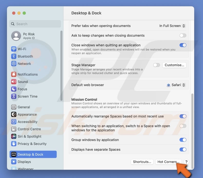The height and width of the screenshot is (178, 203).
Task: Open Siri & Spotlight settings
Action: tap(33, 136)
